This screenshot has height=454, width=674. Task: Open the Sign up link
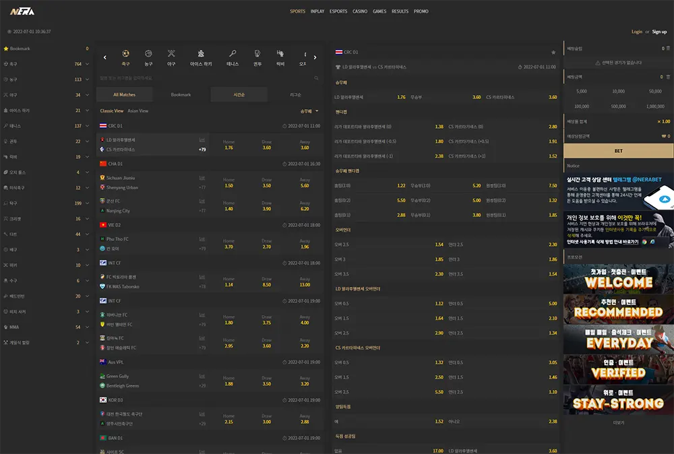click(659, 32)
